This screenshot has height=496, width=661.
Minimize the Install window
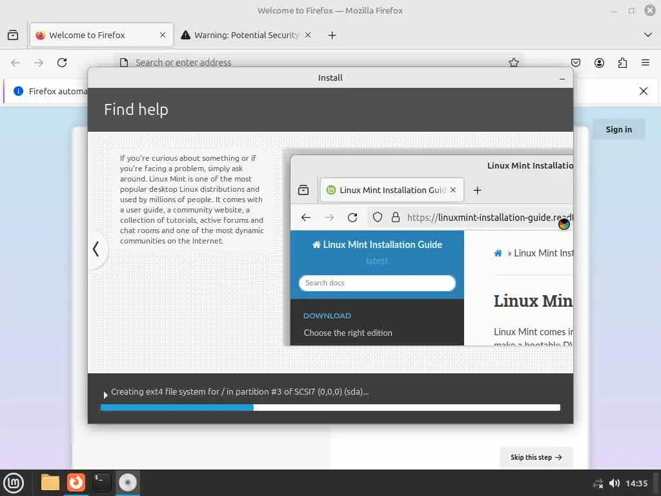coord(562,78)
